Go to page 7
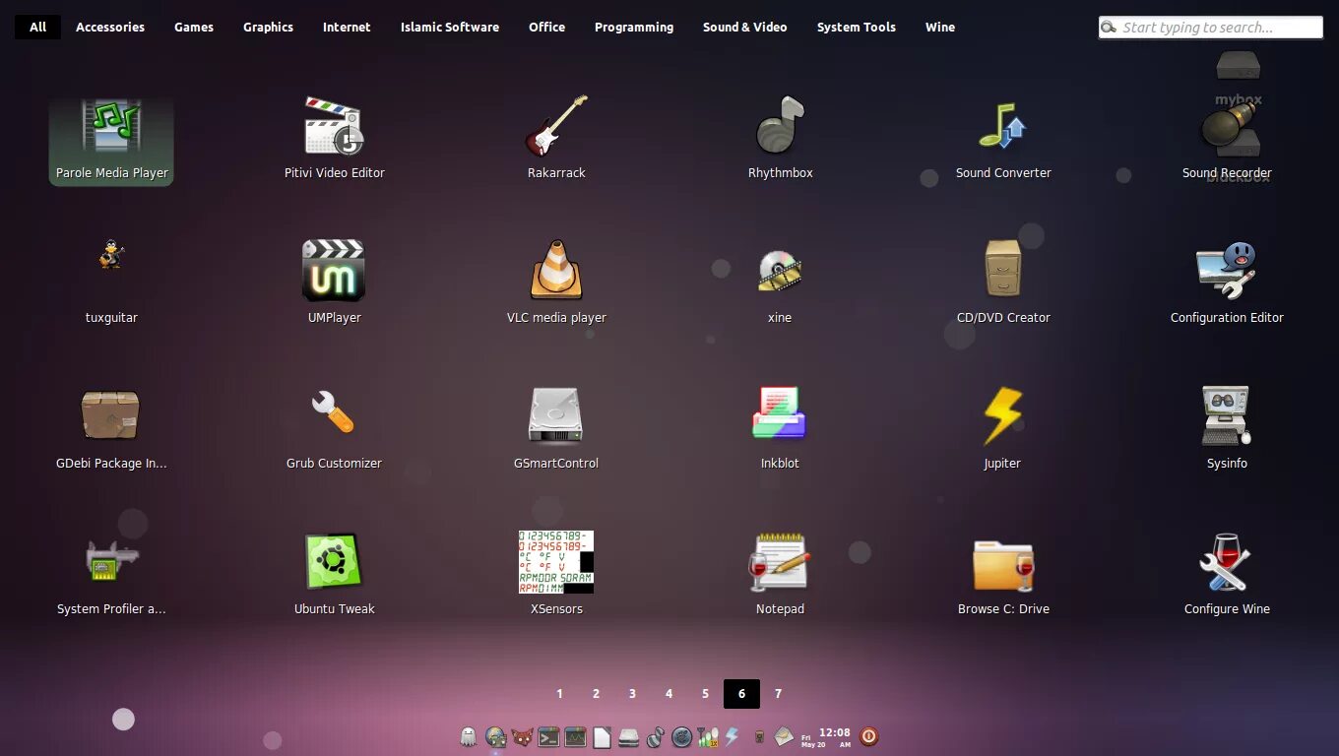1339x756 pixels. click(778, 694)
